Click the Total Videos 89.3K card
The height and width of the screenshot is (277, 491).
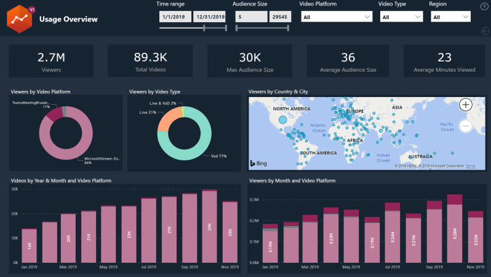151,61
